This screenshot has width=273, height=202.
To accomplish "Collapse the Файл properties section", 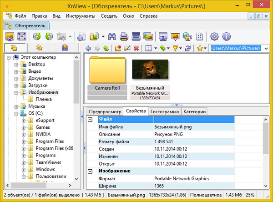I will pyautogui.click(x=90, y=119).
